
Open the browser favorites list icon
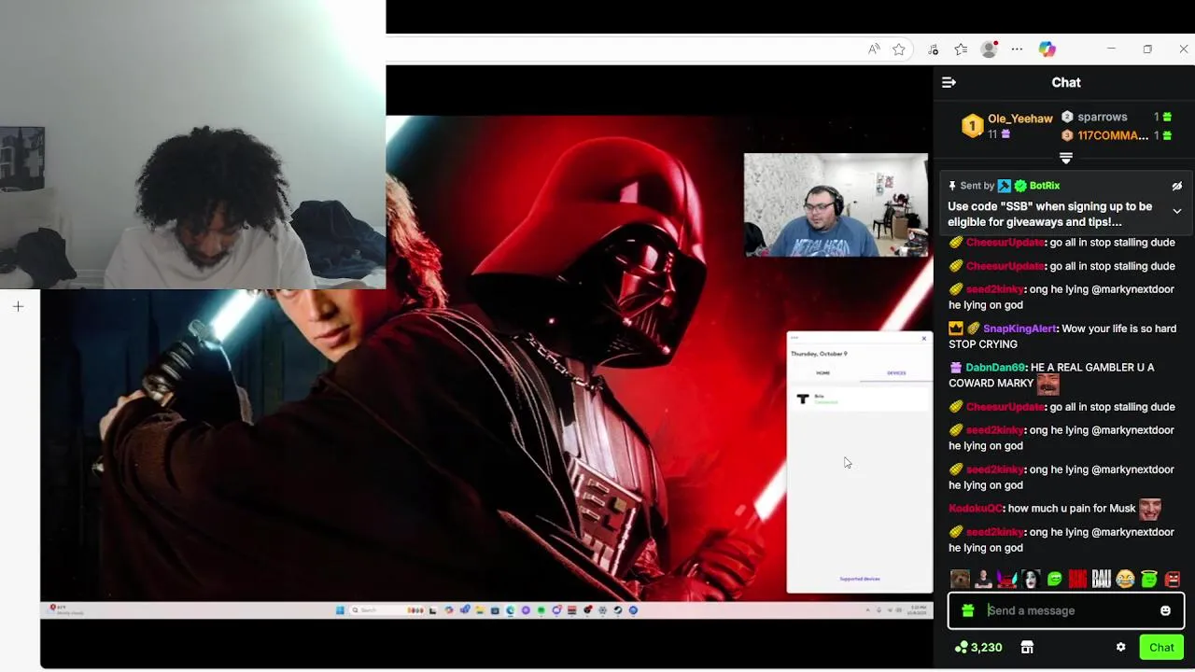961,49
